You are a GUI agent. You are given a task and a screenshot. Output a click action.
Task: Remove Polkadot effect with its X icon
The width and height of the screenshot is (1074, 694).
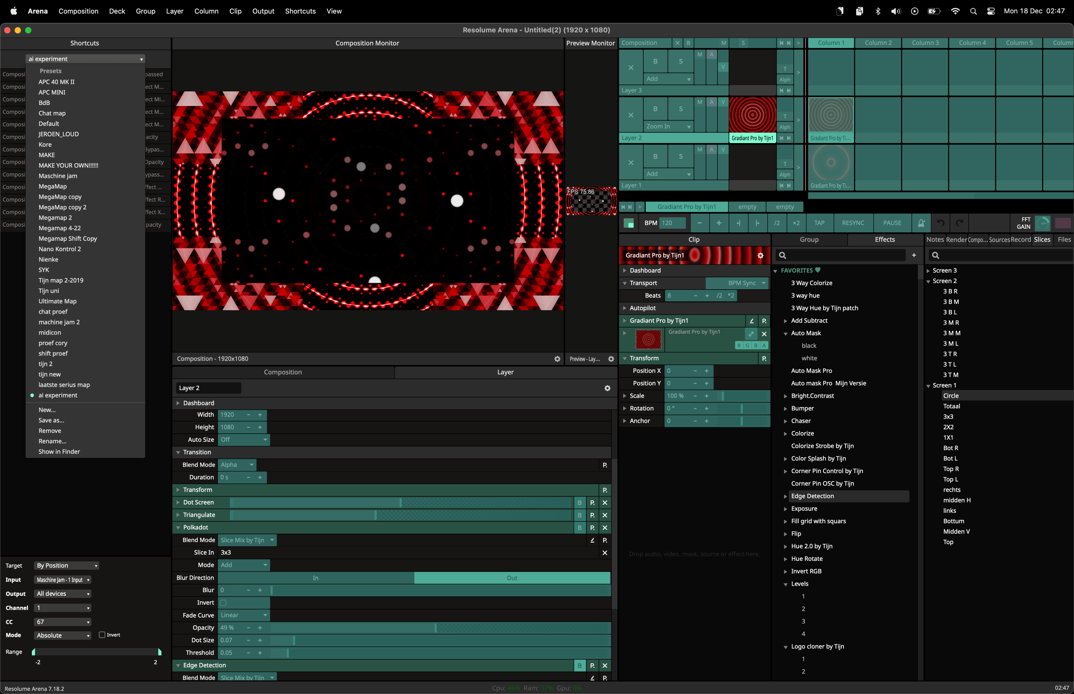pos(605,528)
